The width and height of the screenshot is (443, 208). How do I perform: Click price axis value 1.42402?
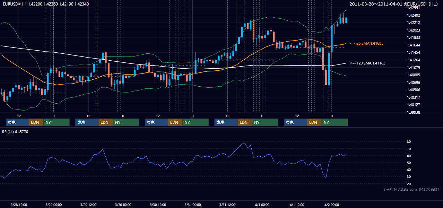click(x=413, y=15)
